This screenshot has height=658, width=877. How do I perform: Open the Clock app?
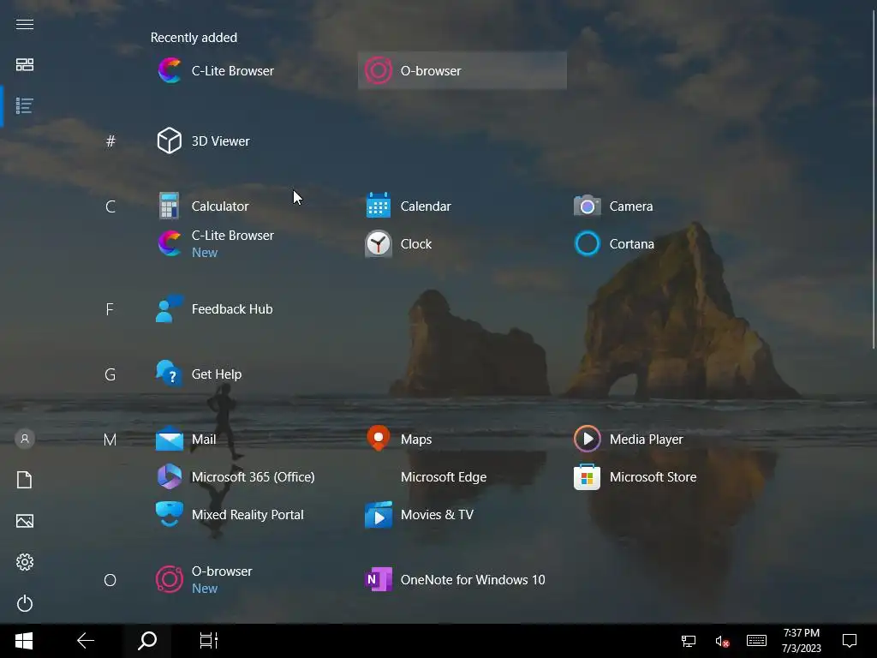click(462, 243)
